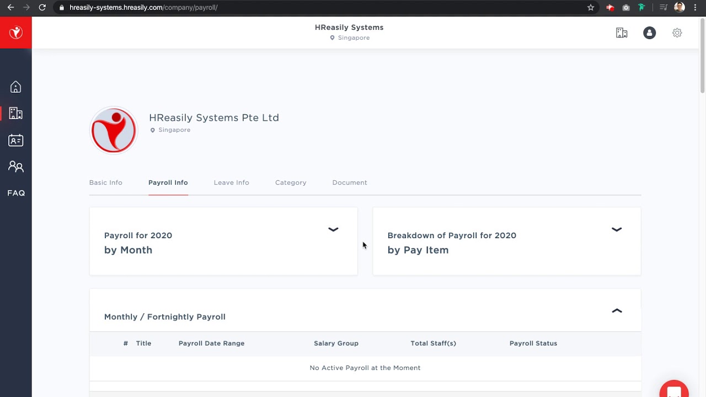Click the browser forward arrow
This screenshot has width=706, height=397.
click(26, 7)
